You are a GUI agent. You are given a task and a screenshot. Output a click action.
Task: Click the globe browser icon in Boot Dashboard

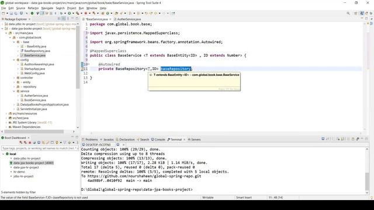tap(34, 142)
